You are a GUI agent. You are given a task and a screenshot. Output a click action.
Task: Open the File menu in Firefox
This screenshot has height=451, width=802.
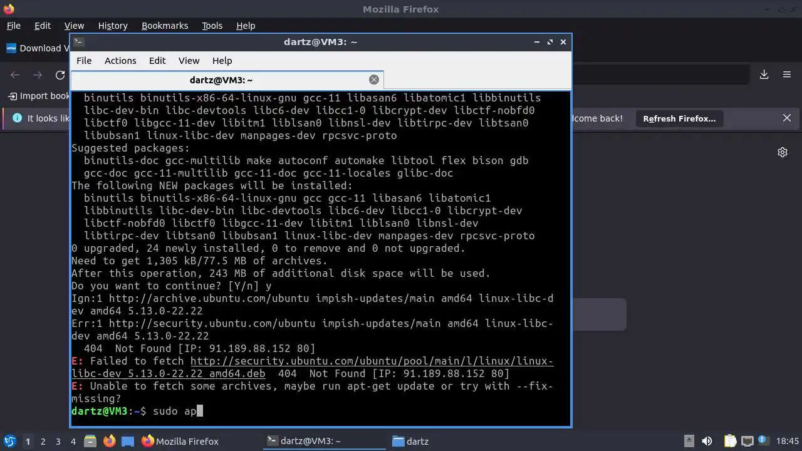click(x=14, y=26)
